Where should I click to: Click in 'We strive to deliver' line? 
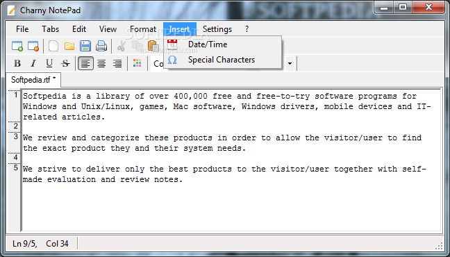coord(225,169)
